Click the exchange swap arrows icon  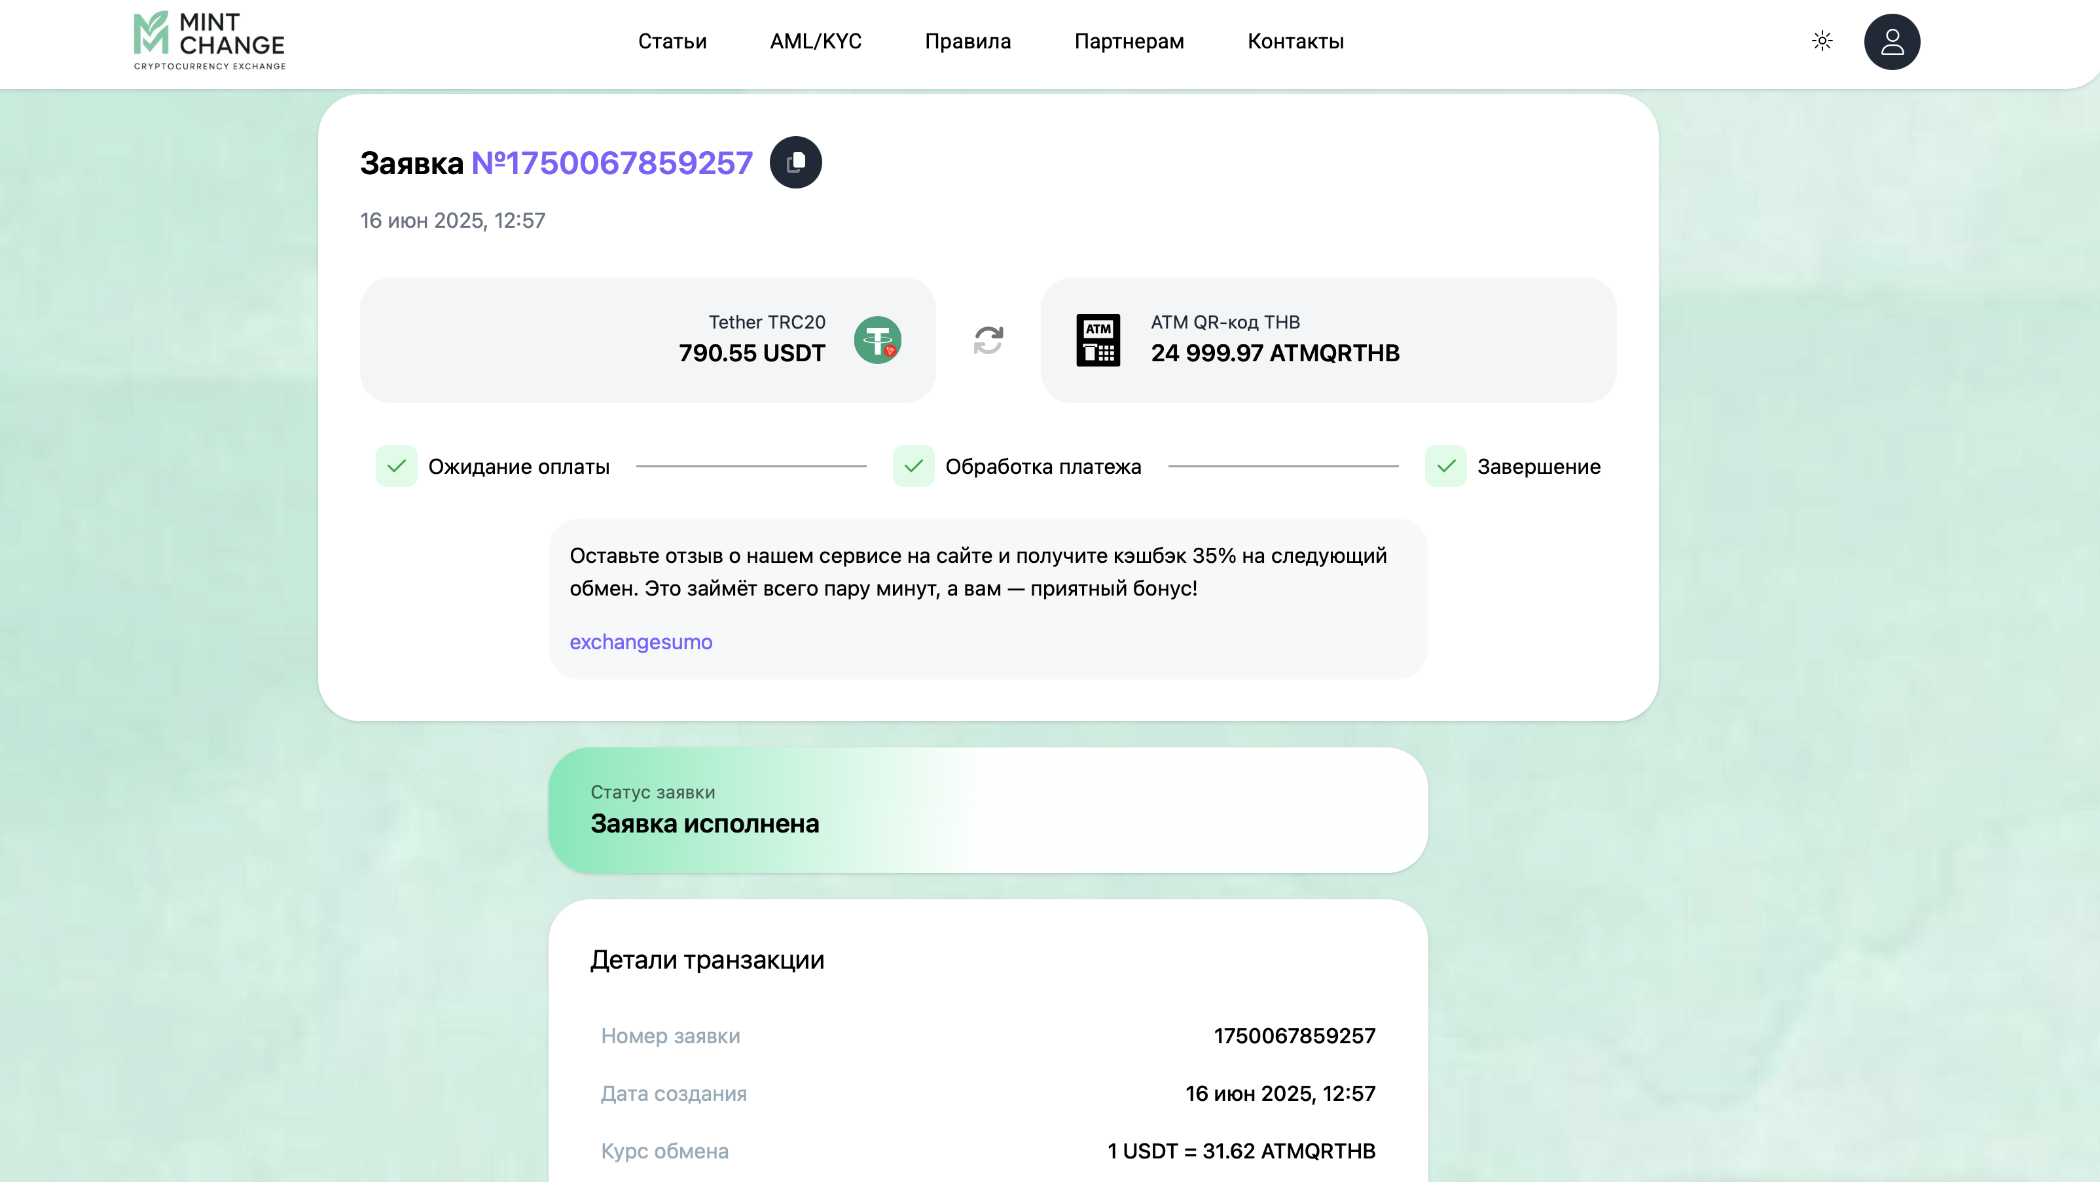(988, 340)
